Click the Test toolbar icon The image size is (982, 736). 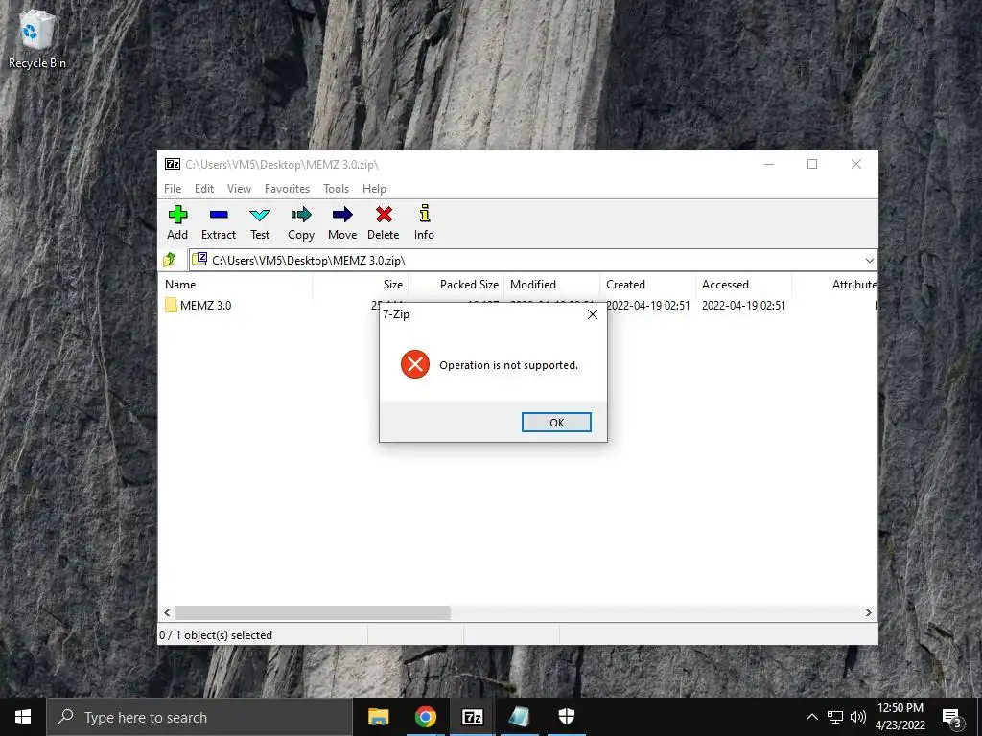pos(259,216)
